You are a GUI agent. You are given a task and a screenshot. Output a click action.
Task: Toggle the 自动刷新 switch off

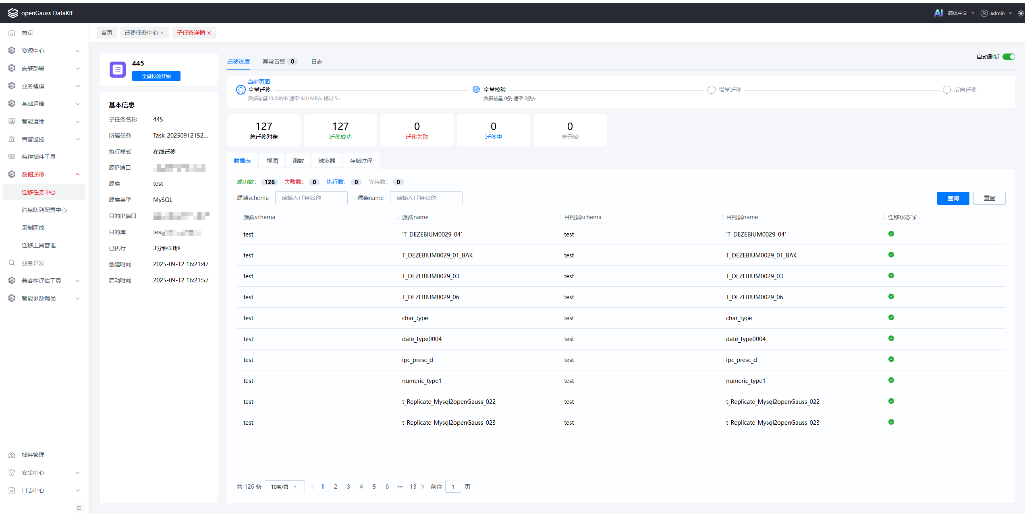pyautogui.click(x=1008, y=57)
